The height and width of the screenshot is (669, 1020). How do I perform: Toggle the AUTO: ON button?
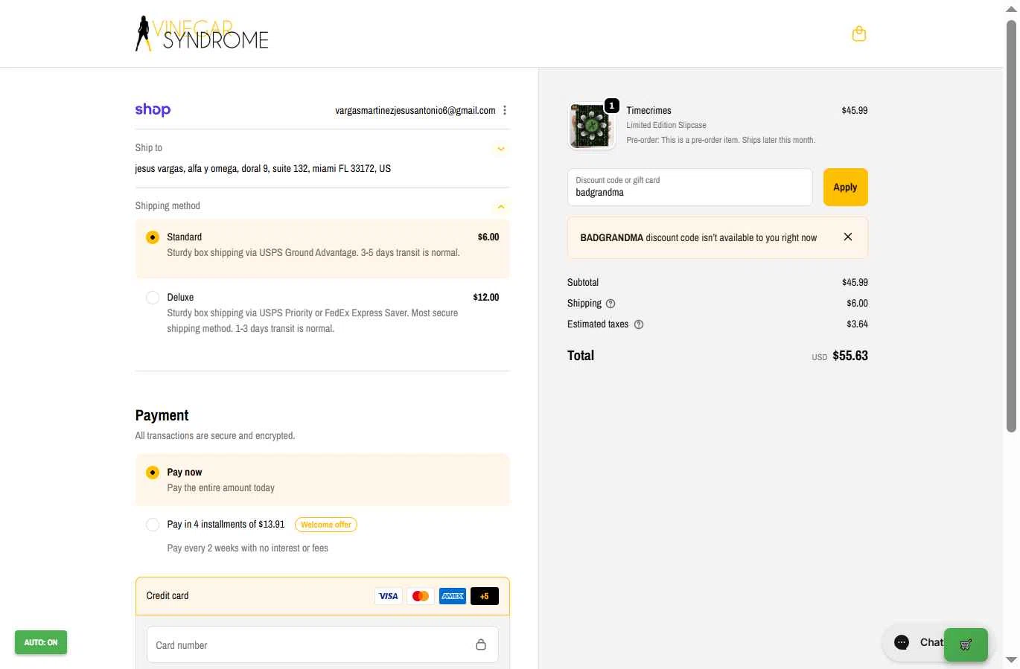point(41,642)
